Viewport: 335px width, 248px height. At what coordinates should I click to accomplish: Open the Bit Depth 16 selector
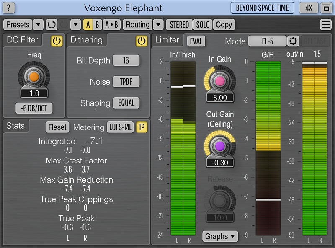(126, 60)
